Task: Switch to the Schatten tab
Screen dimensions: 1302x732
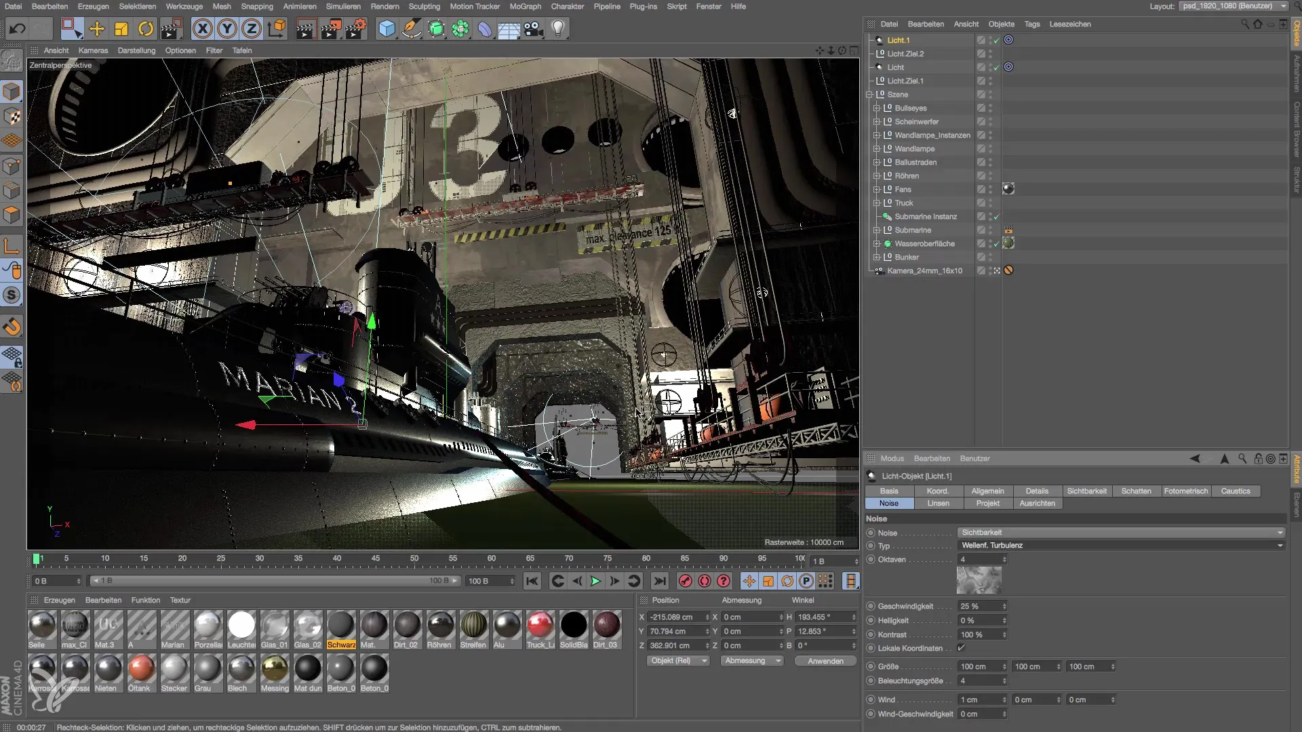Action: [1136, 491]
